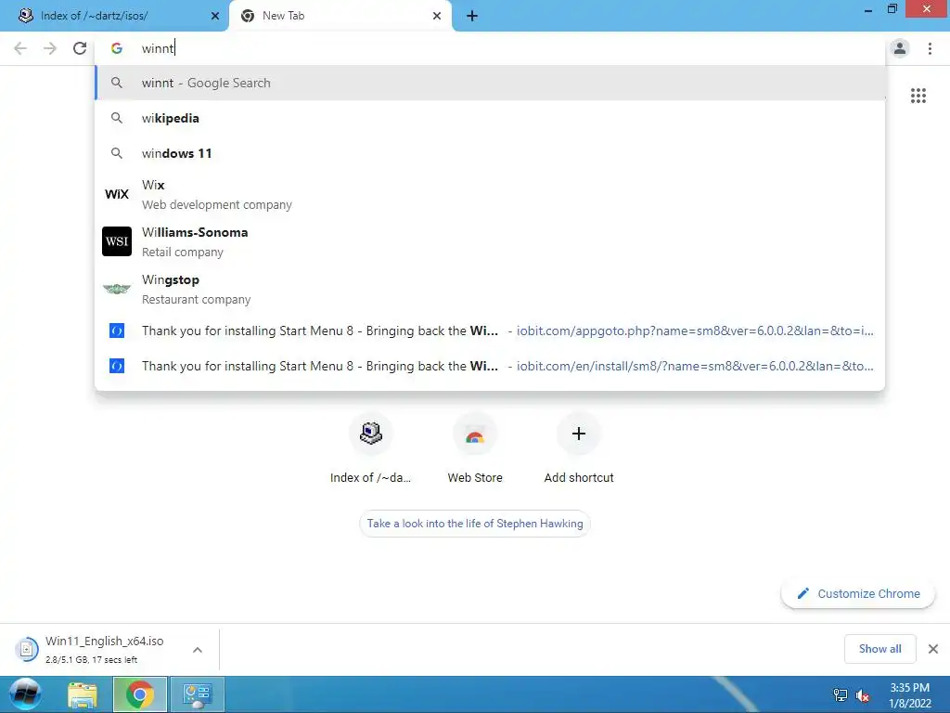This screenshot has height=713, width=950.
Task: Open a new tab with the plus button
Action: click(x=472, y=16)
